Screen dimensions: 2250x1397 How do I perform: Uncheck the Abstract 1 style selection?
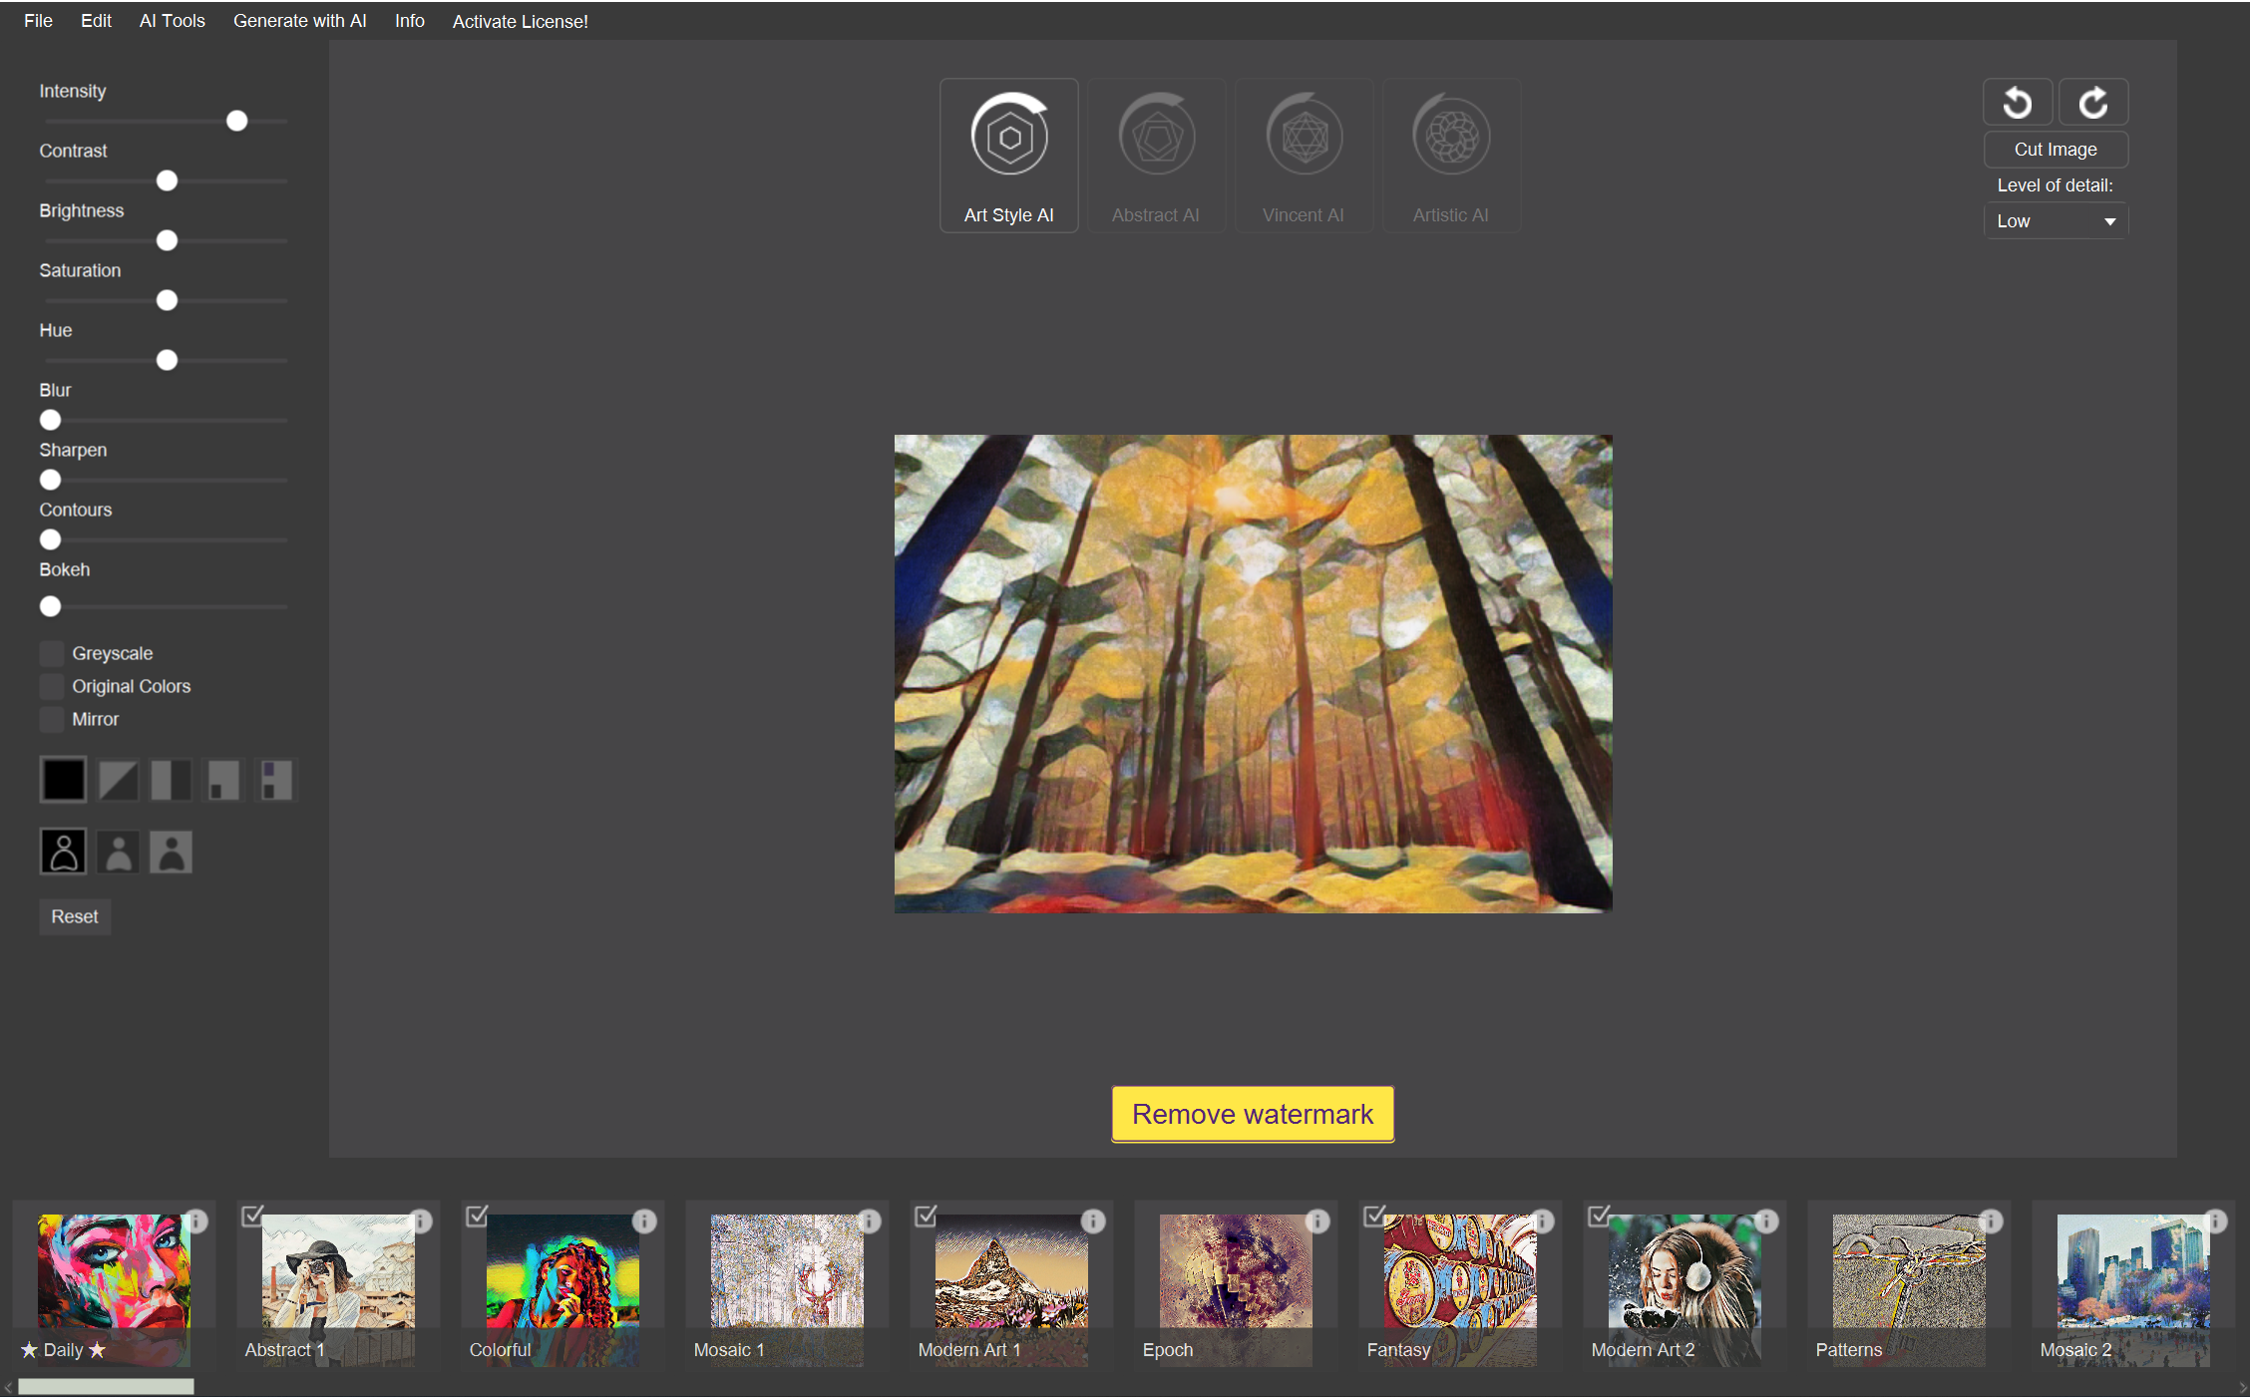point(253,1216)
